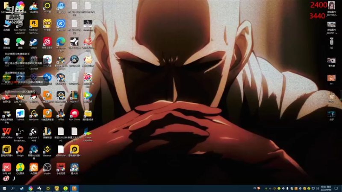
Task: Open the WPS H5 shortcut
Action: [6, 169]
